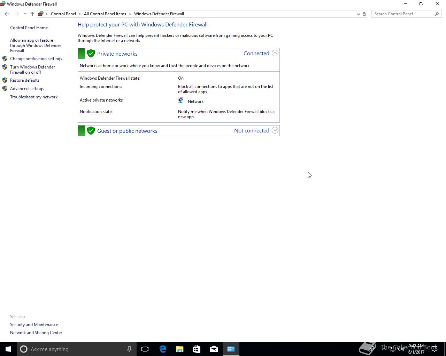Click the Private networks heading

pyautogui.click(x=117, y=54)
